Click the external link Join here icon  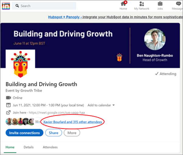pyautogui.click(x=8, y=113)
